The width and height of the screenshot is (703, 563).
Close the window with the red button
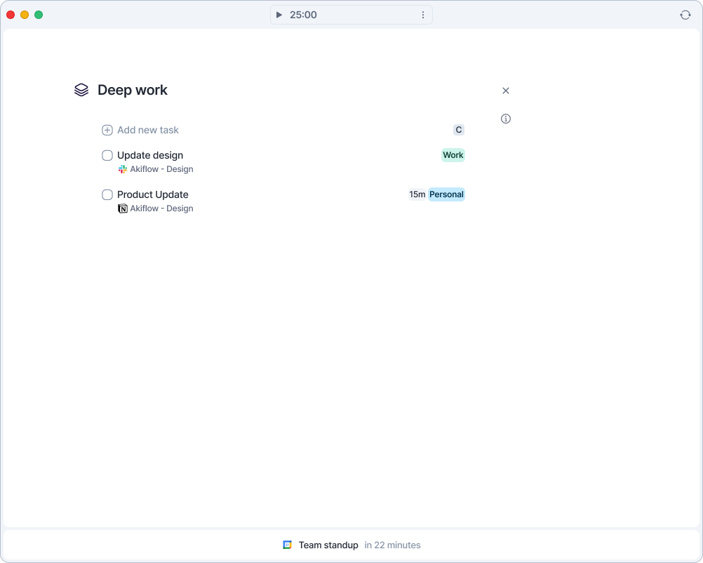coord(11,15)
